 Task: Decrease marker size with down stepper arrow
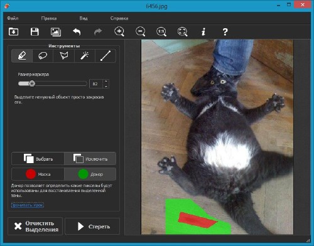106,86
